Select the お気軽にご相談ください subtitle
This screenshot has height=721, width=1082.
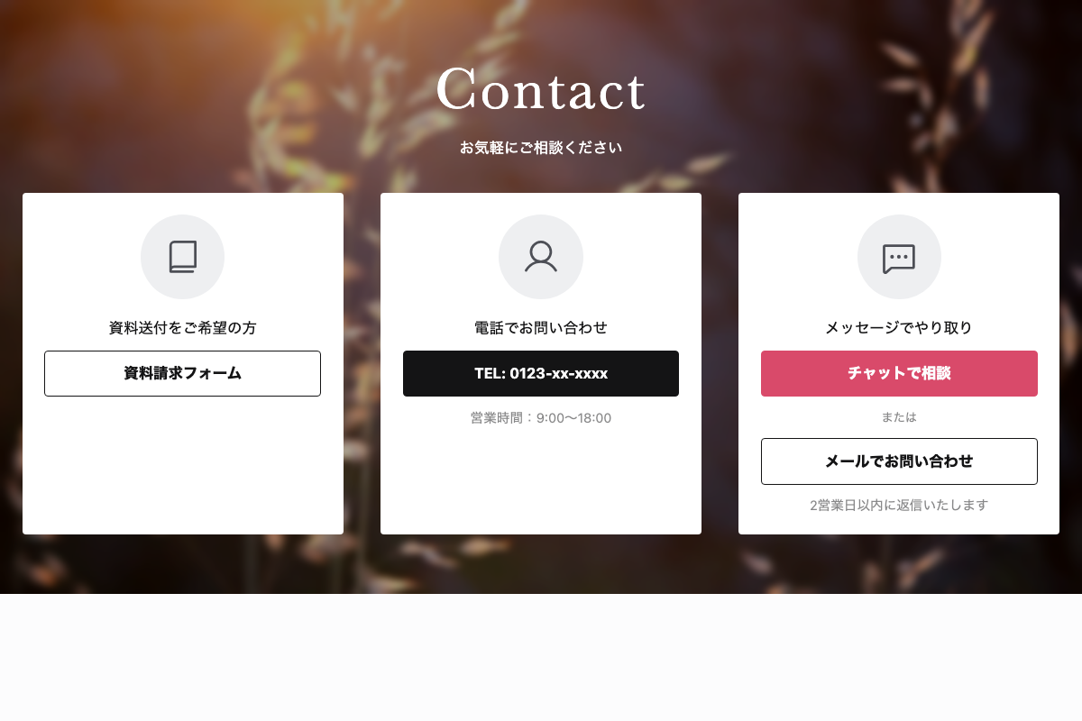[541, 148]
